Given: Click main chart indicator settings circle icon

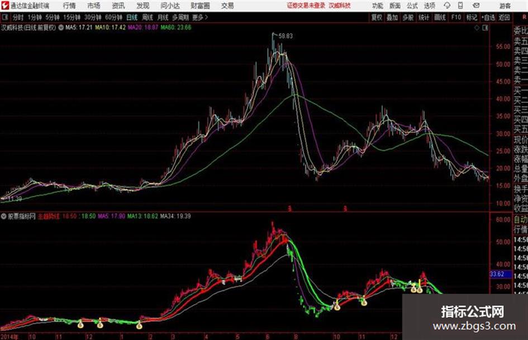Looking at the screenshot, I should 61,27.
